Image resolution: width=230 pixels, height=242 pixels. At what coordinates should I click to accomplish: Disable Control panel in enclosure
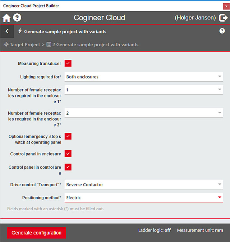click(68, 154)
